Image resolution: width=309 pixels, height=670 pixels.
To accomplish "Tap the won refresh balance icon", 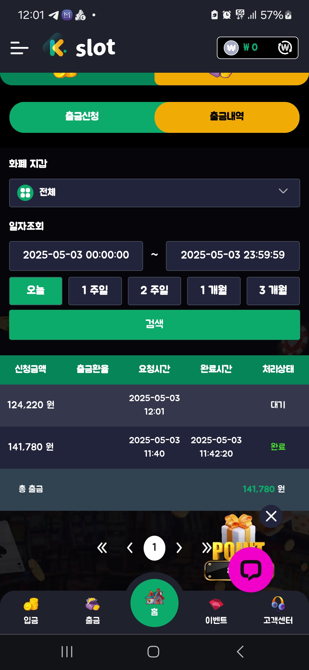I will point(285,48).
